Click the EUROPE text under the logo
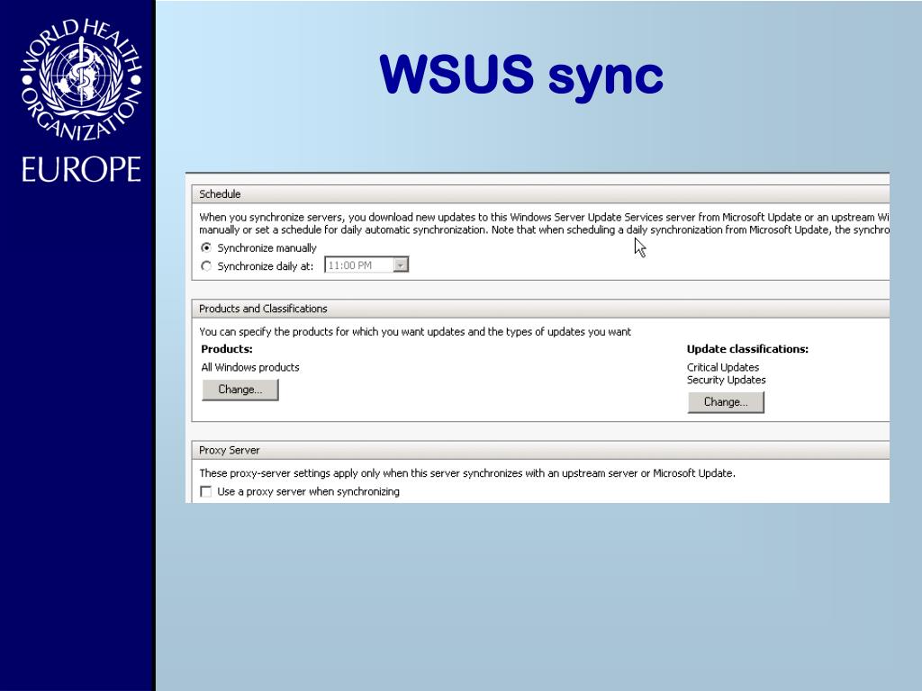 [81, 169]
